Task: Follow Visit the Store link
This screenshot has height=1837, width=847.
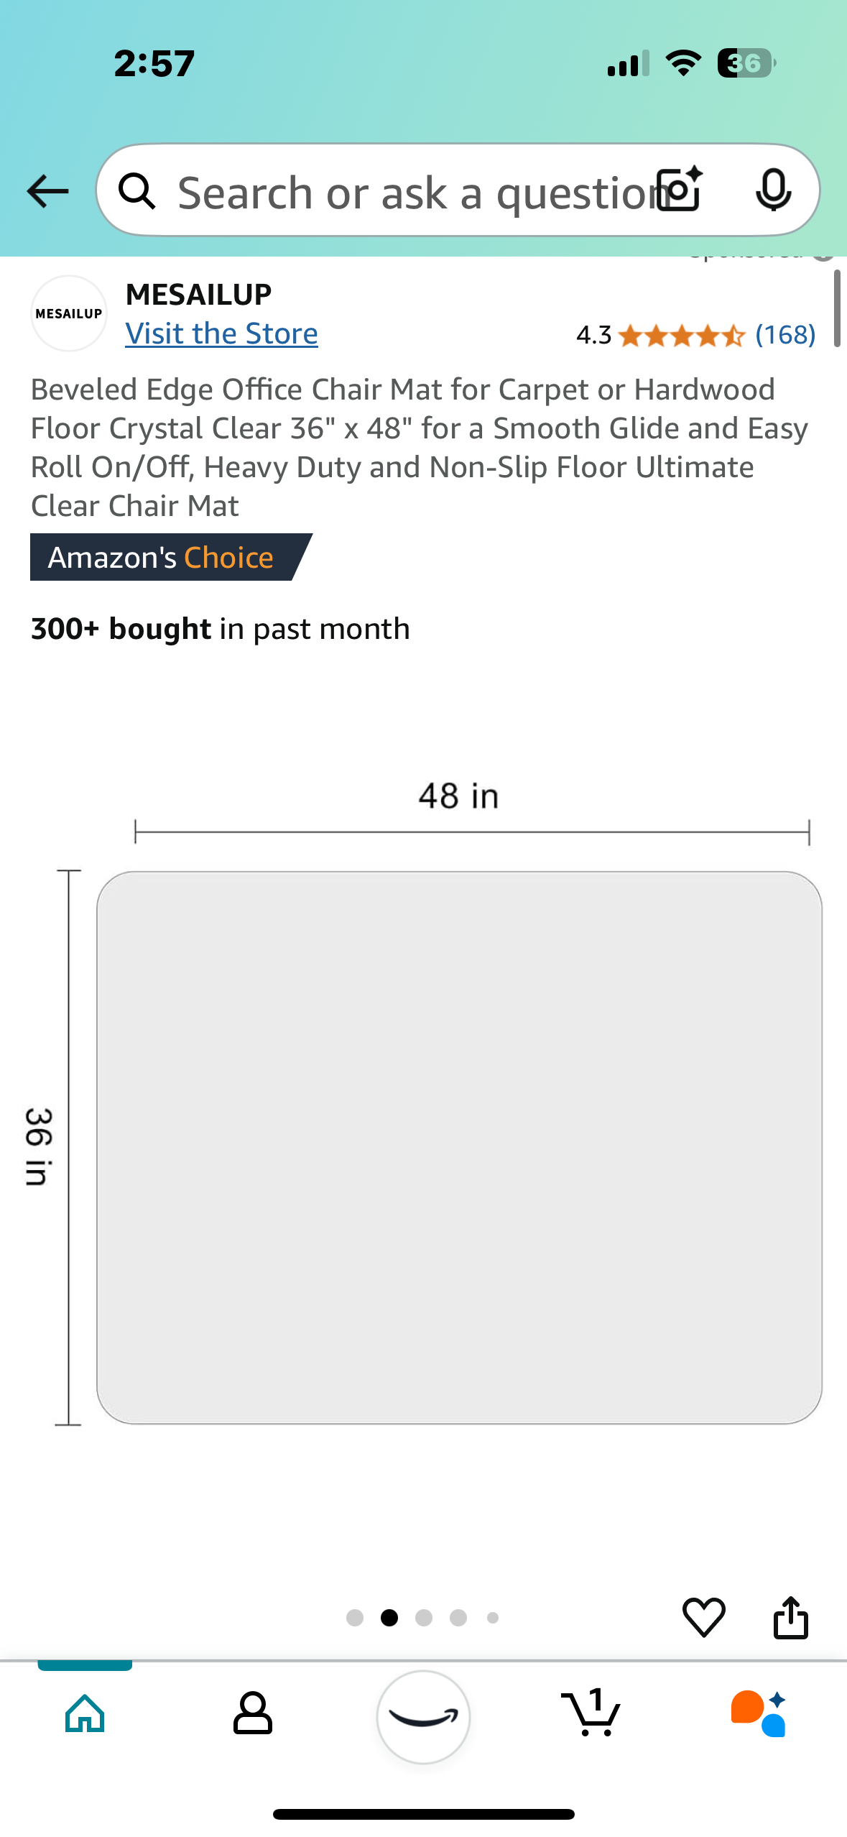Action: coord(221,333)
